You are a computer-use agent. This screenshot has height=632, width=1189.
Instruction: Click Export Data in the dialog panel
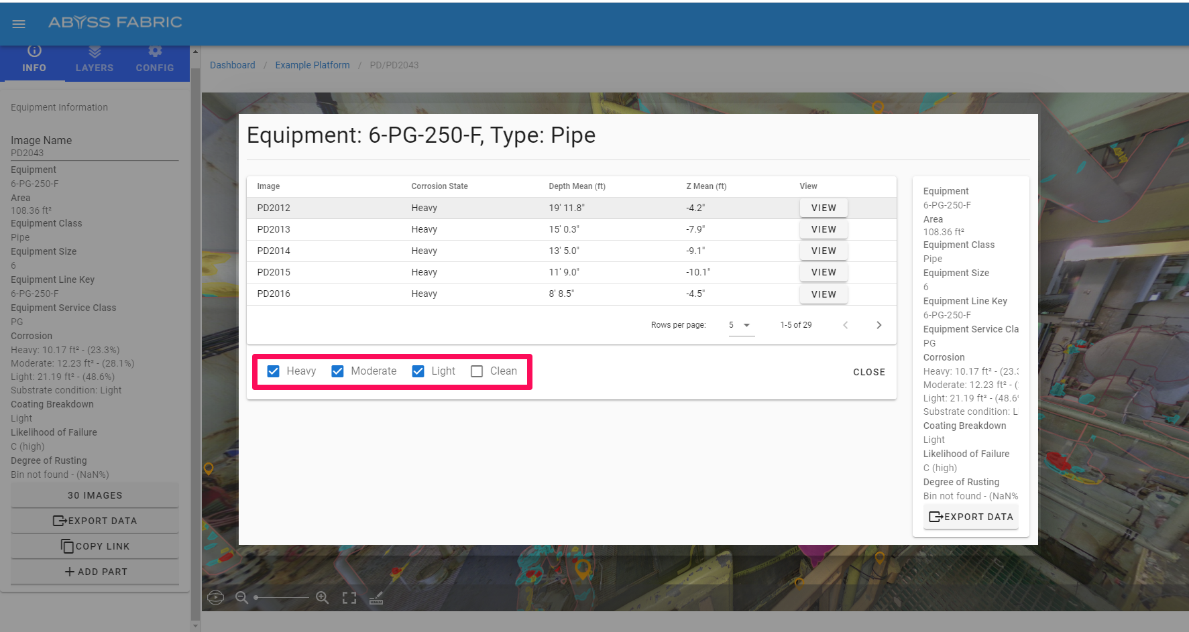[970, 517]
